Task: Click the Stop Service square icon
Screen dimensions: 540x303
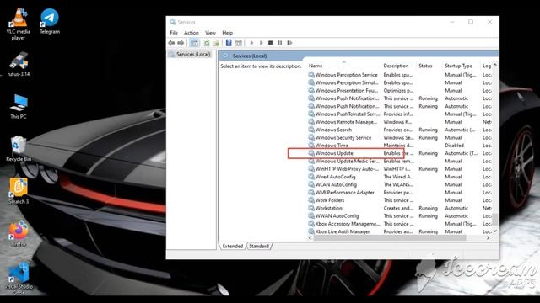Action: [x=270, y=43]
